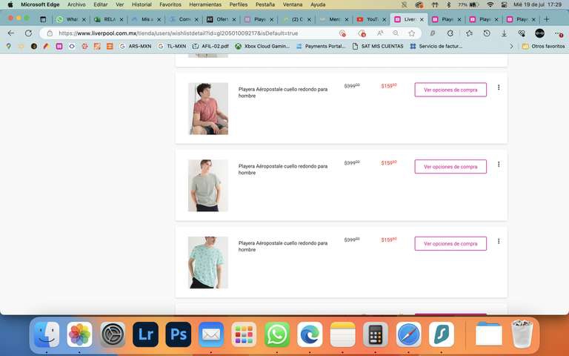Viewport: 569px width, 356px height.
Task: Open Mail from the Dock
Action: [x=211, y=334]
